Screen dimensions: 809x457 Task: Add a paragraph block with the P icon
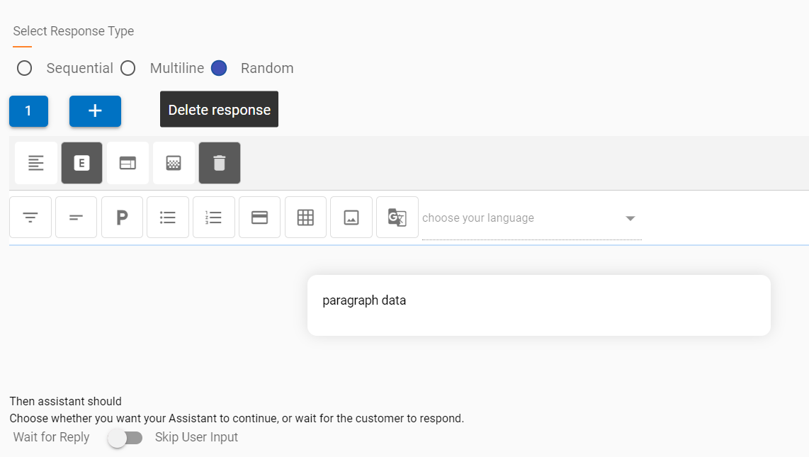click(122, 217)
